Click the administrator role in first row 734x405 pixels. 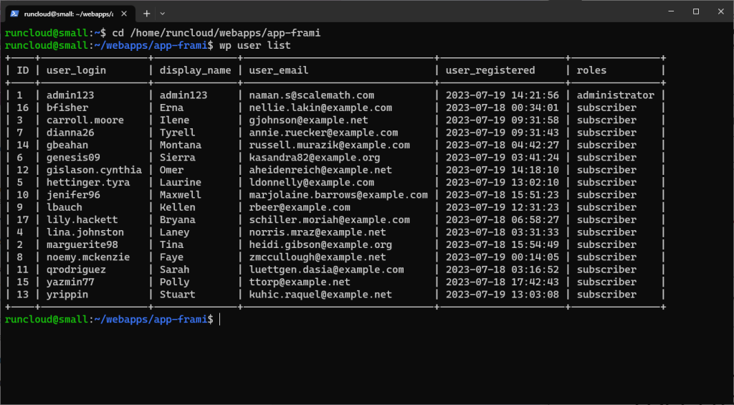[x=615, y=95]
